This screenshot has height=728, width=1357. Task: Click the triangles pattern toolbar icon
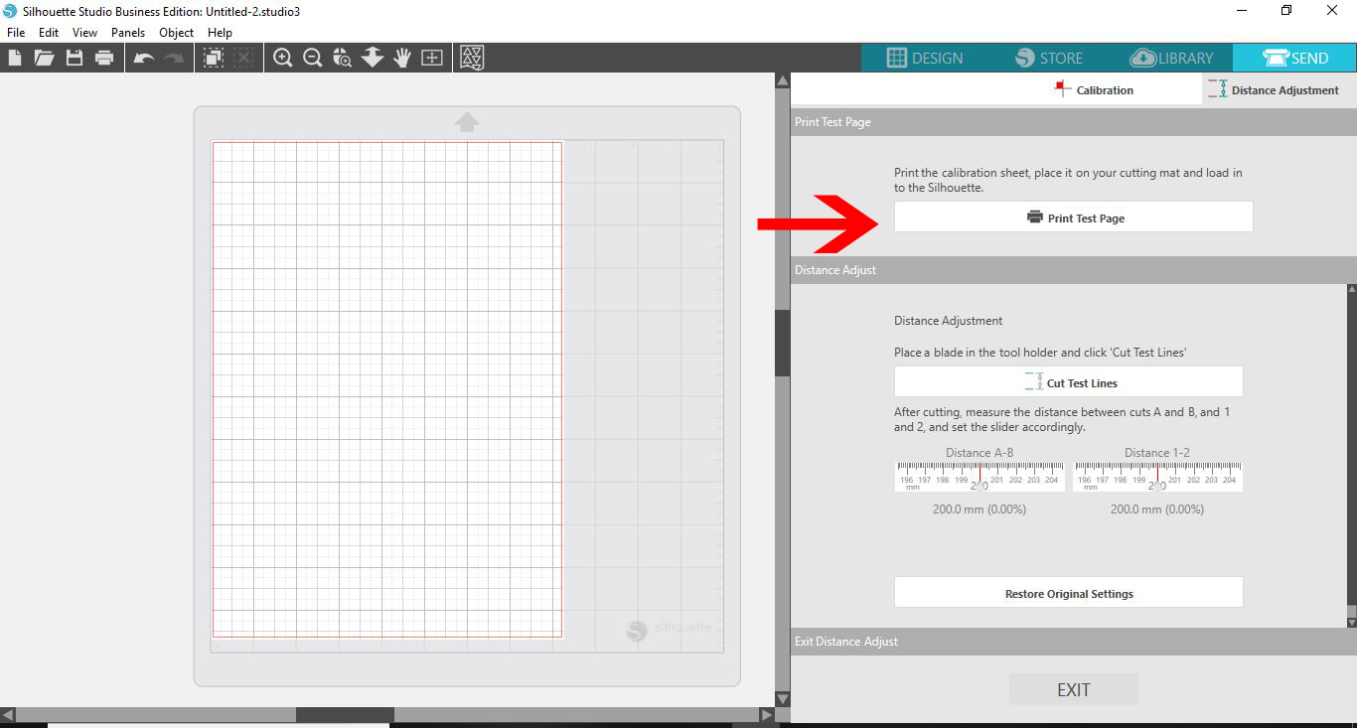[472, 58]
